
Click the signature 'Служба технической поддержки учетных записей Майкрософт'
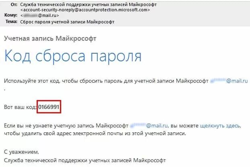pos(85,160)
